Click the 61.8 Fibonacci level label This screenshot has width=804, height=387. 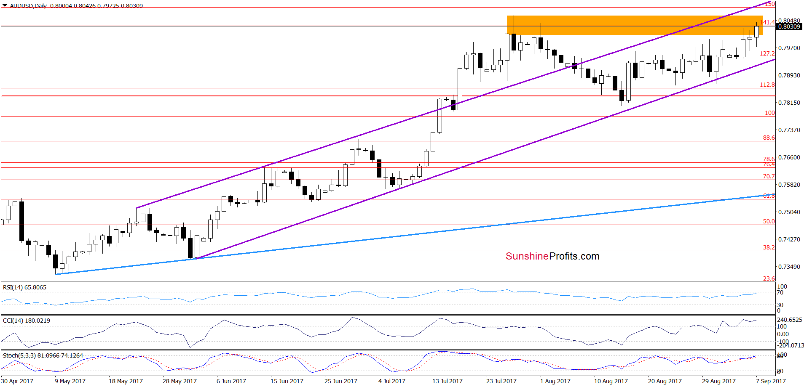coord(769,196)
